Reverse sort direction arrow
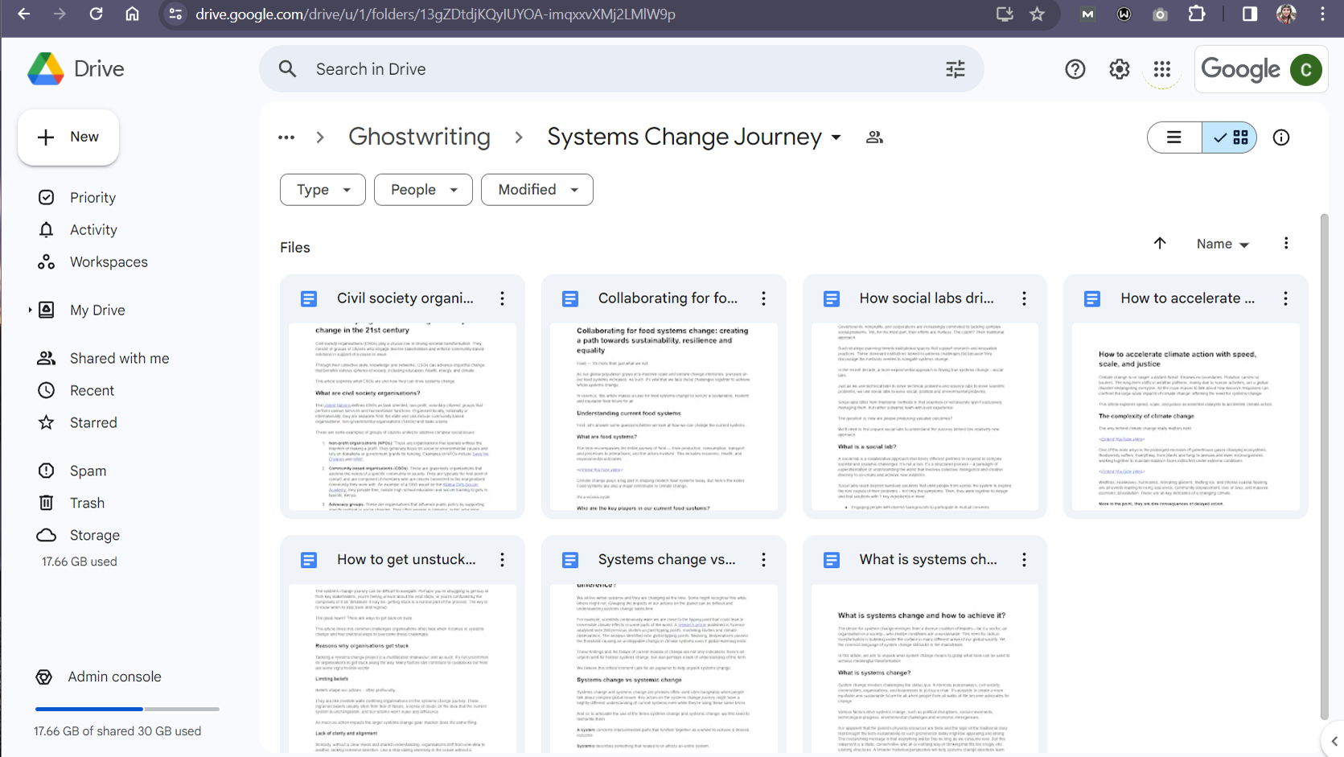Viewport: 1344px width, 757px height. pyautogui.click(x=1160, y=244)
